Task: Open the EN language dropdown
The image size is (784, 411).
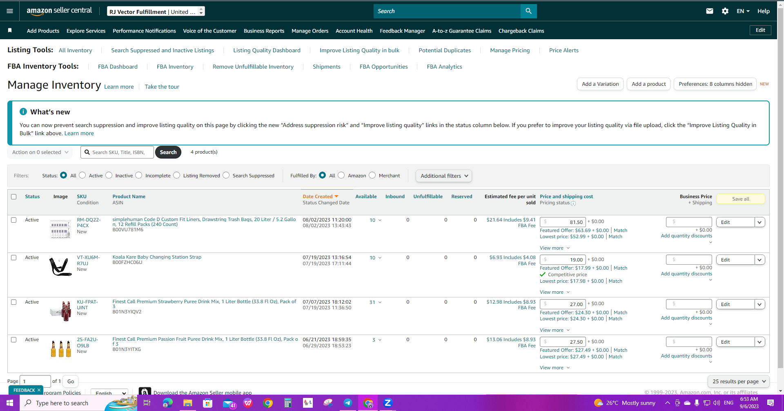Action: (743, 11)
